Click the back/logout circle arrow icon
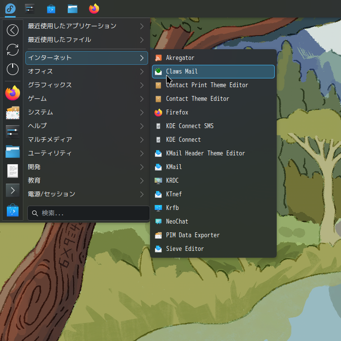 pyautogui.click(x=13, y=30)
